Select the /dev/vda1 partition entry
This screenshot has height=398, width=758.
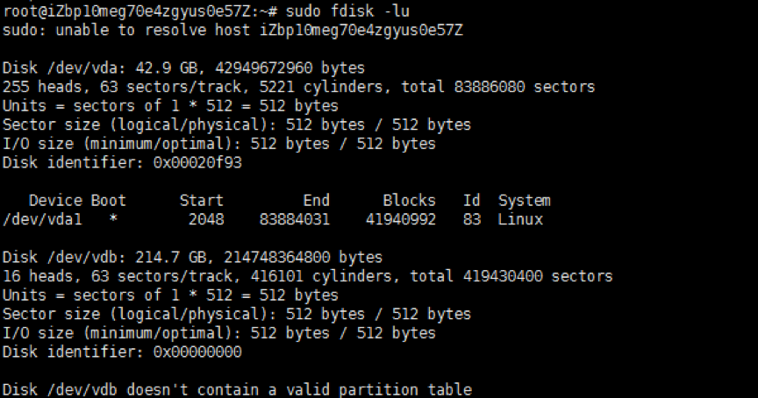[42, 219]
